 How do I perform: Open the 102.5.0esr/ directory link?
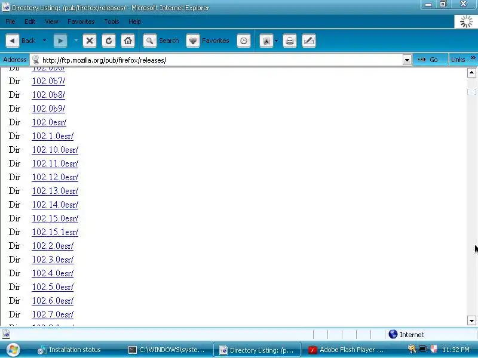tap(53, 287)
